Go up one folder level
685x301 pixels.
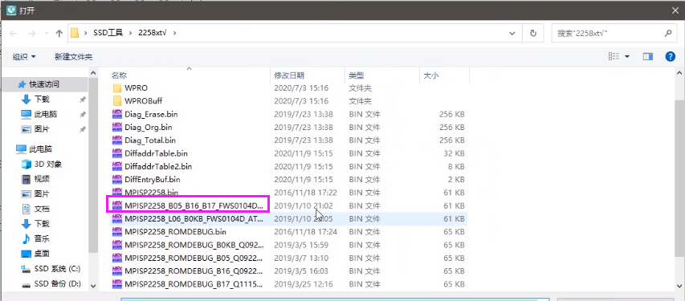pos(59,33)
